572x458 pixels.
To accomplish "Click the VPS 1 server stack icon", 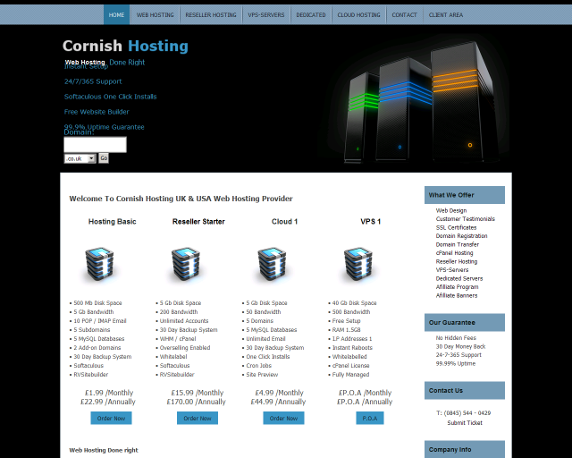I will click(x=358, y=264).
